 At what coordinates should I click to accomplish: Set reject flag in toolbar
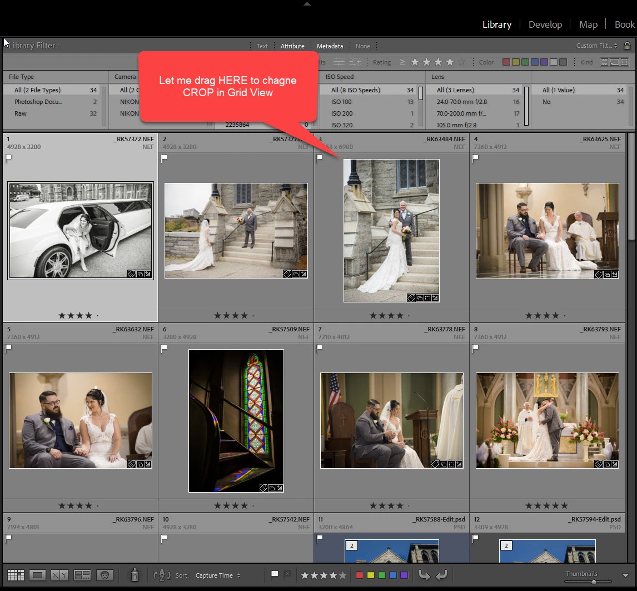point(287,574)
